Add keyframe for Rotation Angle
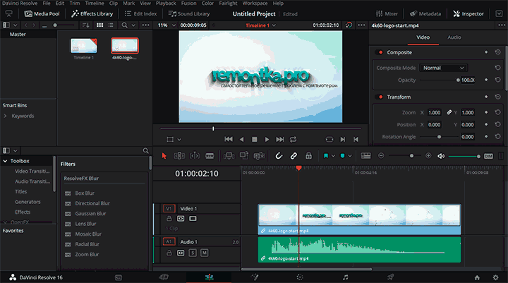 tap(486, 137)
